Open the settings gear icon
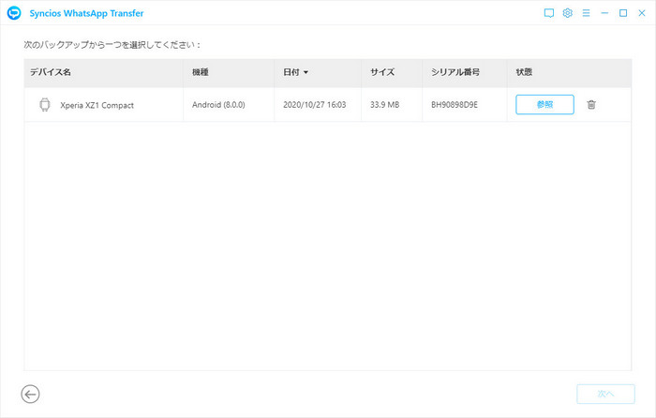The height and width of the screenshot is (418, 656). [x=567, y=13]
